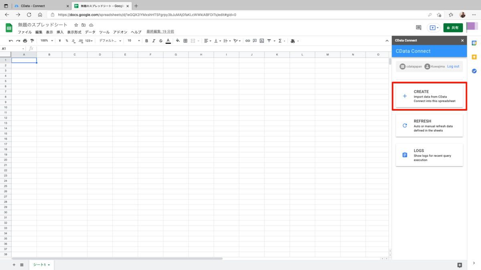
Task: Insert a link with chain icon
Action: point(248,41)
